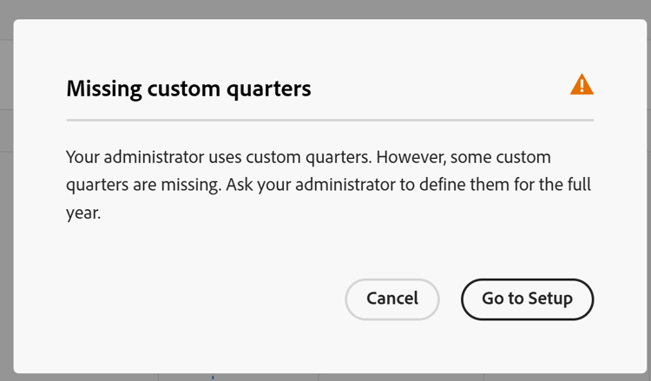Click the divider line under the title

click(330, 119)
